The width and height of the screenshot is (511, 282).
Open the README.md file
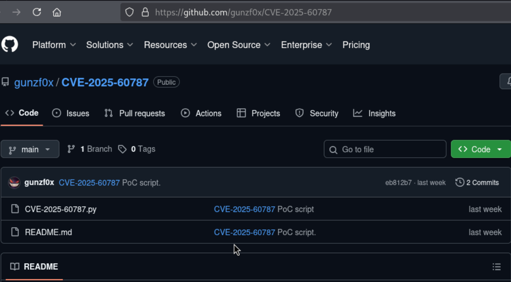[x=49, y=232]
